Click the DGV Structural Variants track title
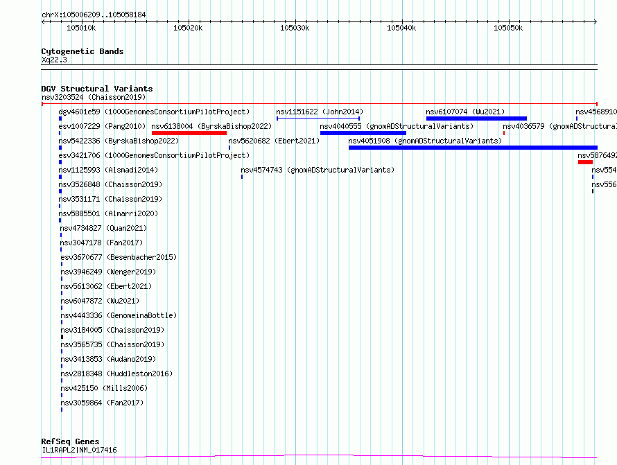This screenshot has width=617, height=465. coord(97,89)
